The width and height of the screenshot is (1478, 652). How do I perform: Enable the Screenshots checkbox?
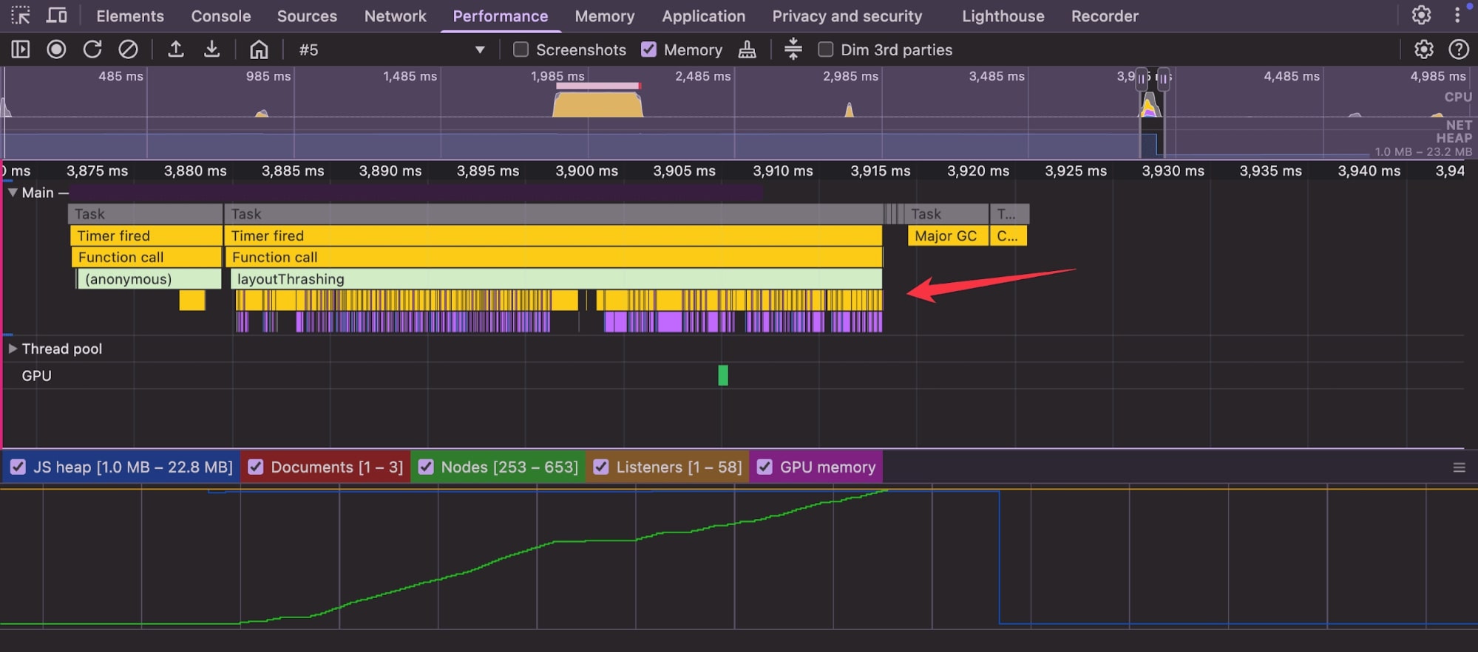click(521, 49)
